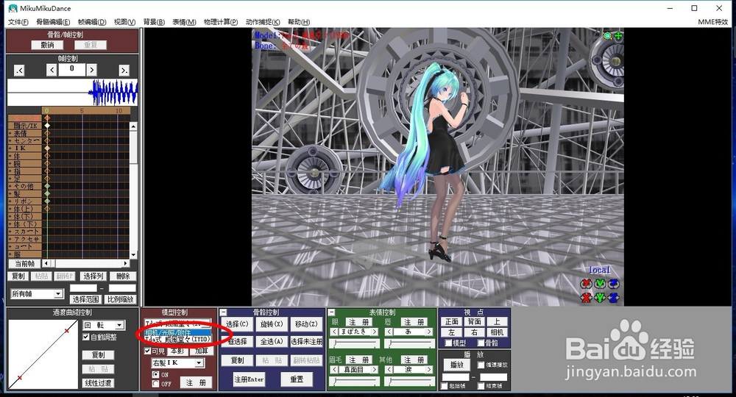
Task: Click the blue Z-axis move icon
Action: pos(614,297)
